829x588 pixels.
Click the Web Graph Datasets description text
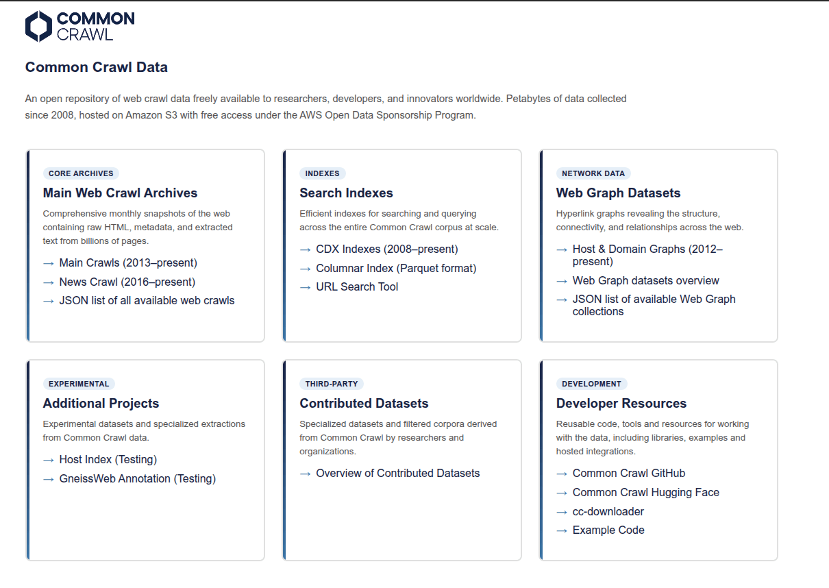tap(649, 221)
